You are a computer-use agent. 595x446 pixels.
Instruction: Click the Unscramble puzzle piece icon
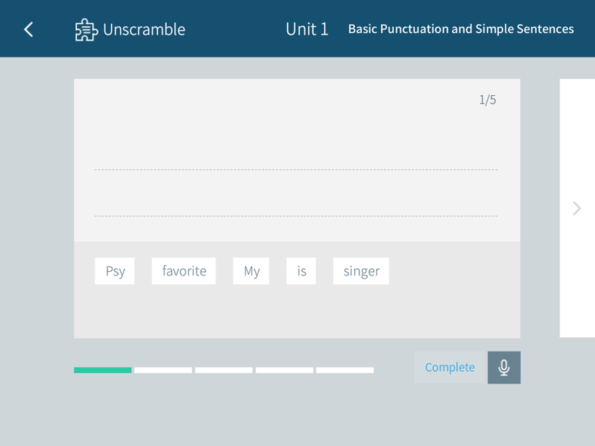click(86, 30)
